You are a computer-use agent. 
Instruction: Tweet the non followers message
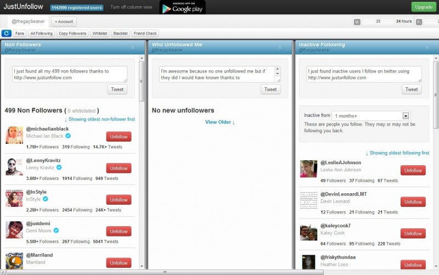[117, 89]
